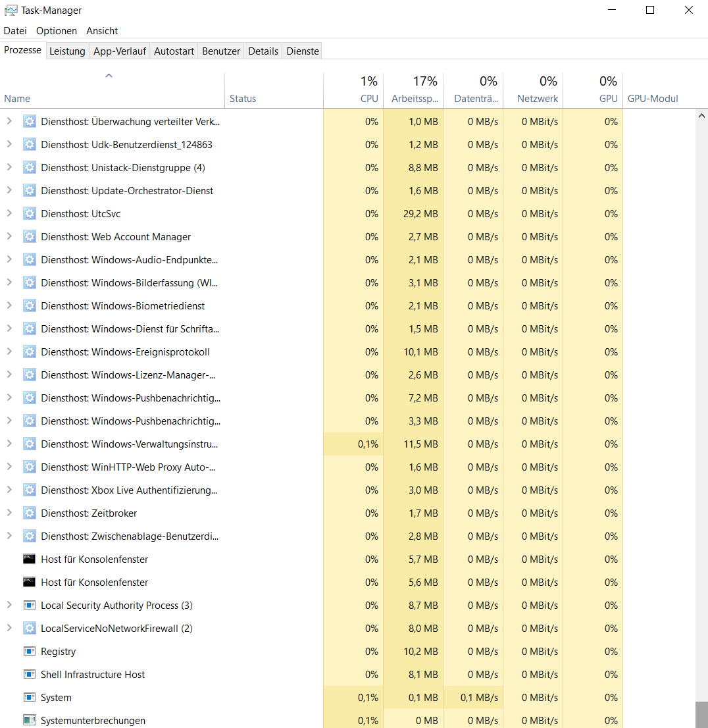The height and width of the screenshot is (728, 708).
Task: Click icon of Windows-Bilderfassung row
Action: pyautogui.click(x=29, y=283)
